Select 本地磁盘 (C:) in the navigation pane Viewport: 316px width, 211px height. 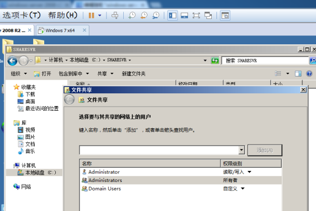click(34, 172)
